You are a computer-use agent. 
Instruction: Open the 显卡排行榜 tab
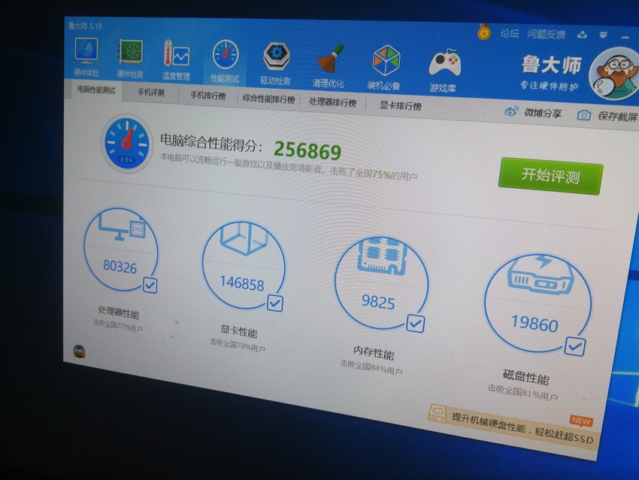tap(401, 105)
